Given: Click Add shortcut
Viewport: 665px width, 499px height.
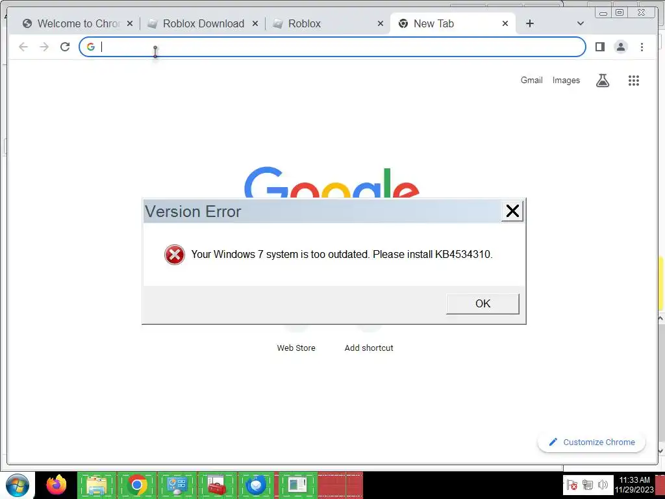Looking at the screenshot, I should 369,348.
